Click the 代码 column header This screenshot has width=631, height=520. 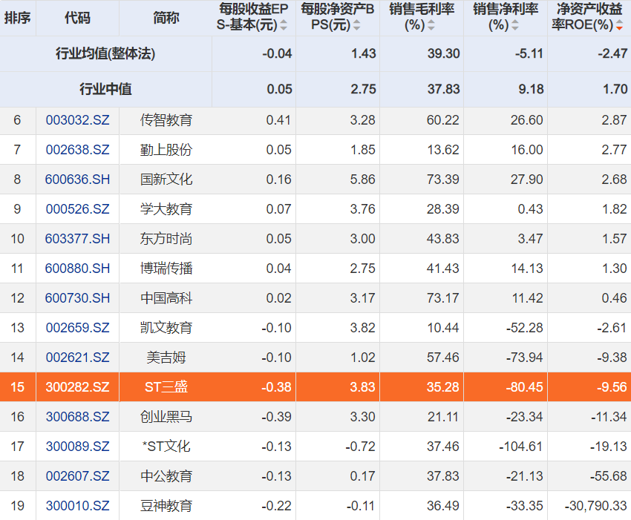[x=78, y=18]
